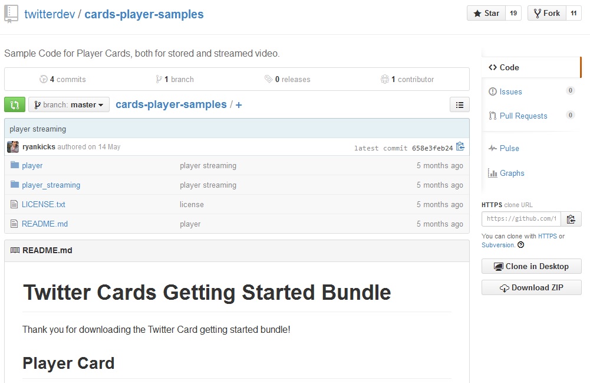The height and width of the screenshot is (383, 590).
Task: Open the branch: master dropdown
Action: pos(69,105)
